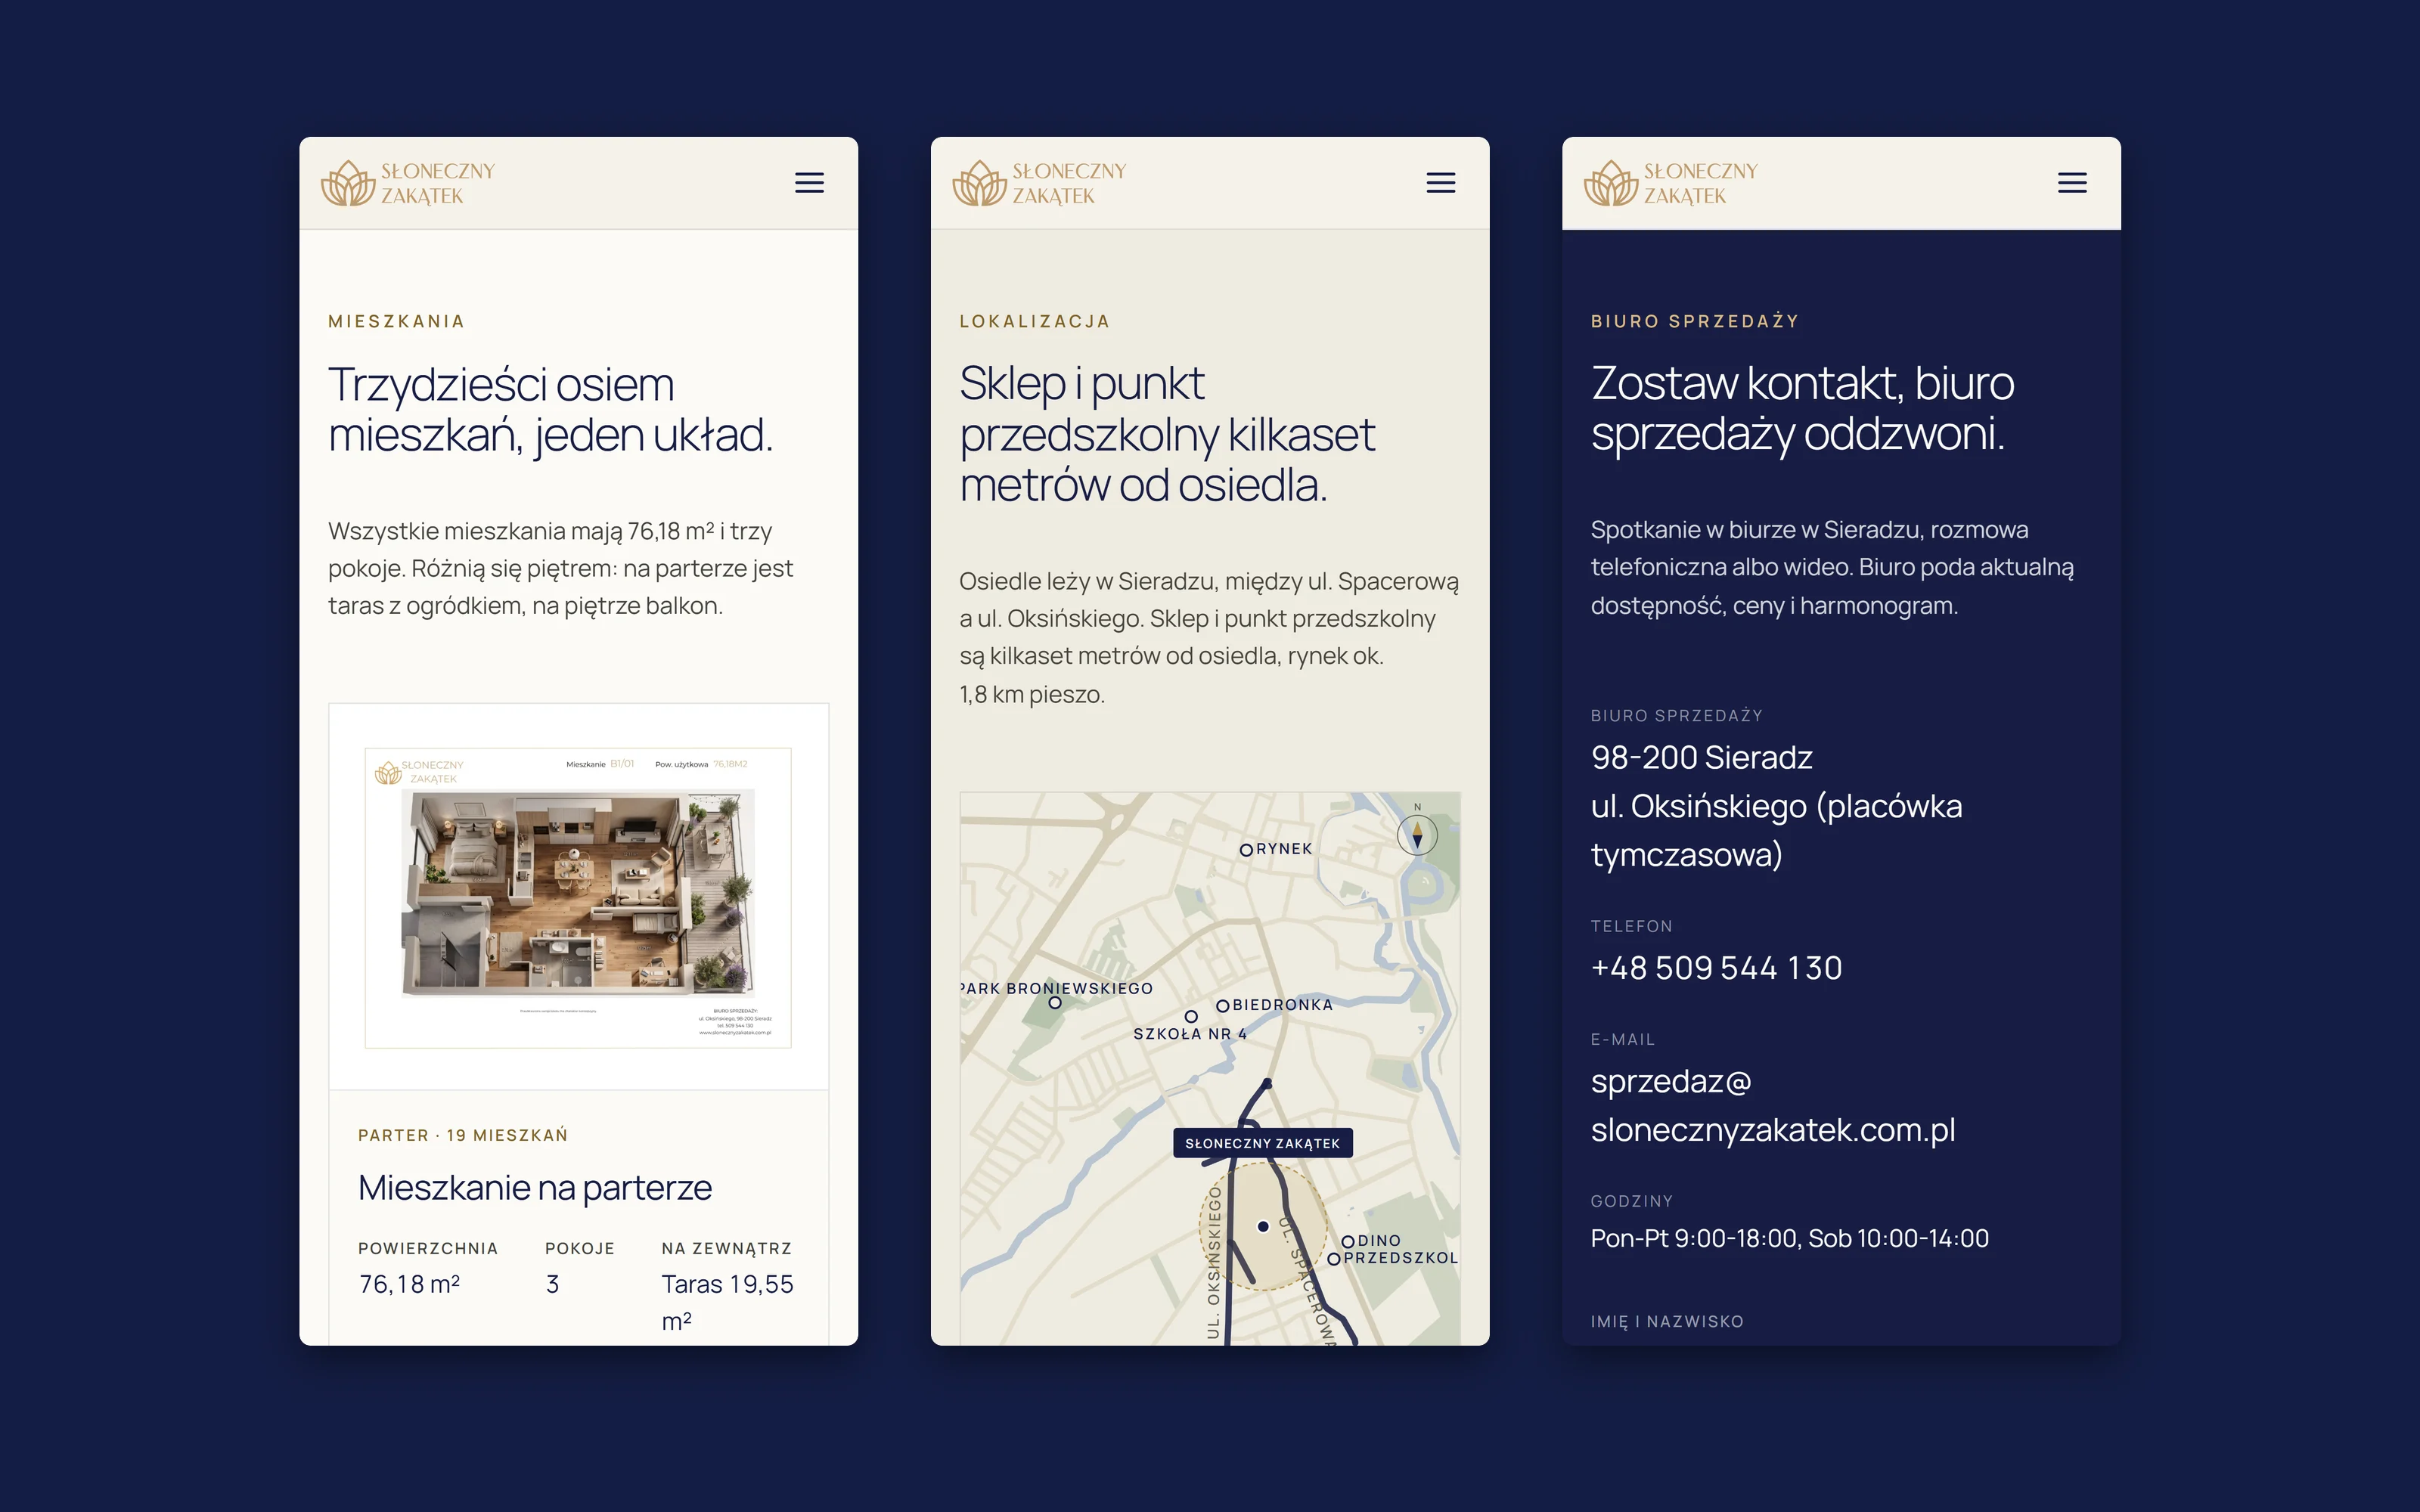Image resolution: width=2420 pixels, height=1512 pixels.
Task: Select the Przedszkole map marker
Action: click(1334, 1259)
